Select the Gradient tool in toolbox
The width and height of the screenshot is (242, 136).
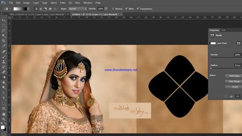(4, 77)
